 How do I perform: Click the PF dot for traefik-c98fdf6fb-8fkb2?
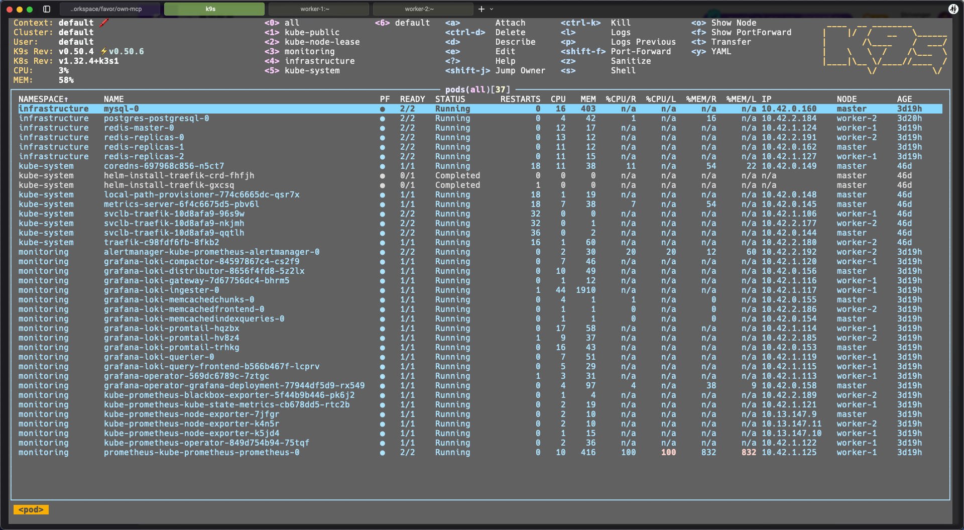pyautogui.click(x=383, y=243)
